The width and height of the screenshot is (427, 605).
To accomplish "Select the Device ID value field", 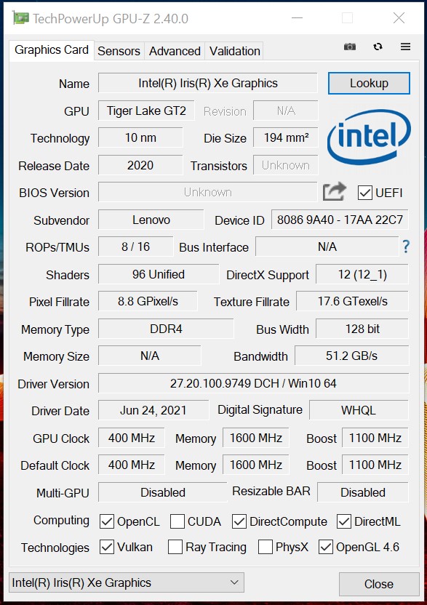I will click(x=340, y=220).
